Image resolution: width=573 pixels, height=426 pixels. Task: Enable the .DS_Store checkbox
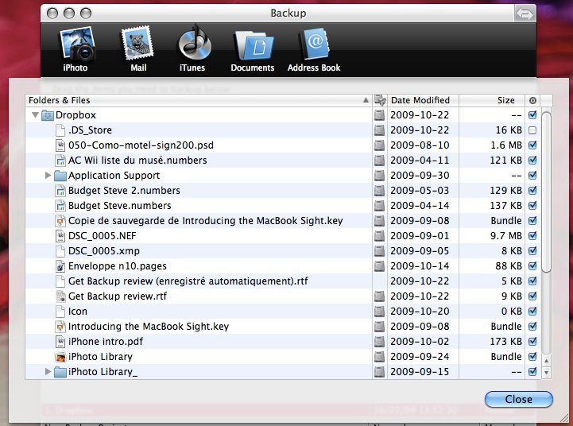532,130
